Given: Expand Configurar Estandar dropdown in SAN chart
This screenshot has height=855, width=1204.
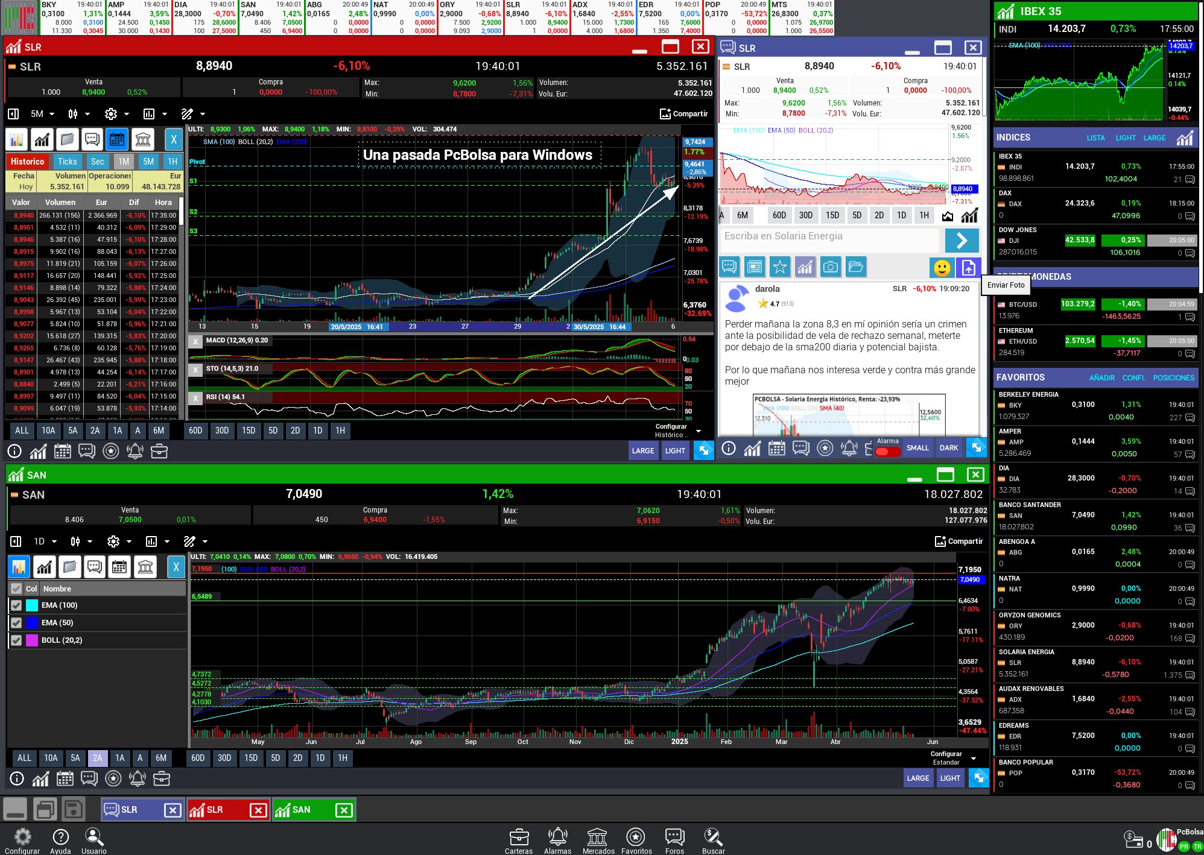Looking at the screenshot, I should coord(953,758).
